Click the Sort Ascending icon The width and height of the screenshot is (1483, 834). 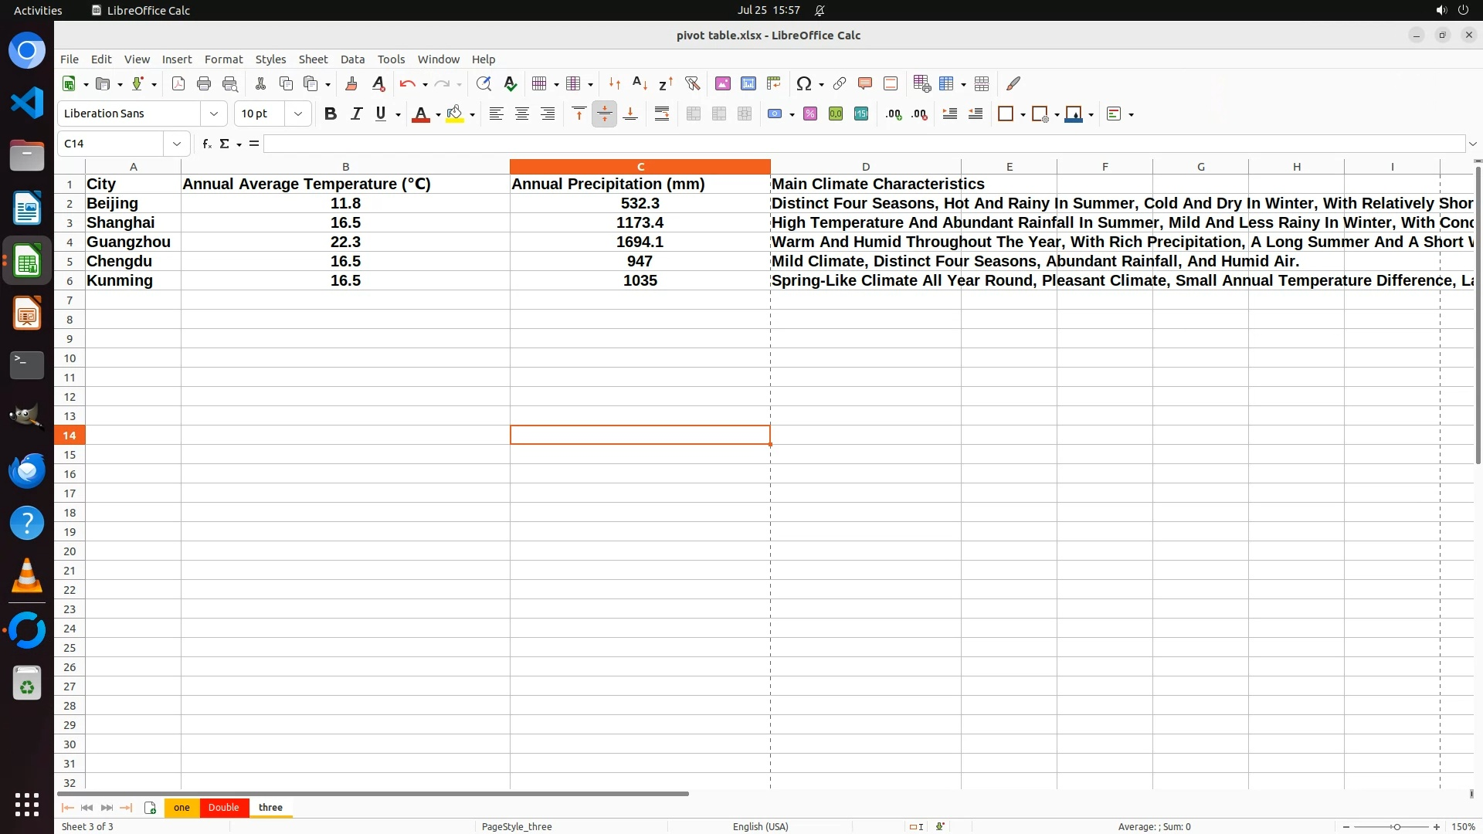pyautogui.click(x=640, y=83)
